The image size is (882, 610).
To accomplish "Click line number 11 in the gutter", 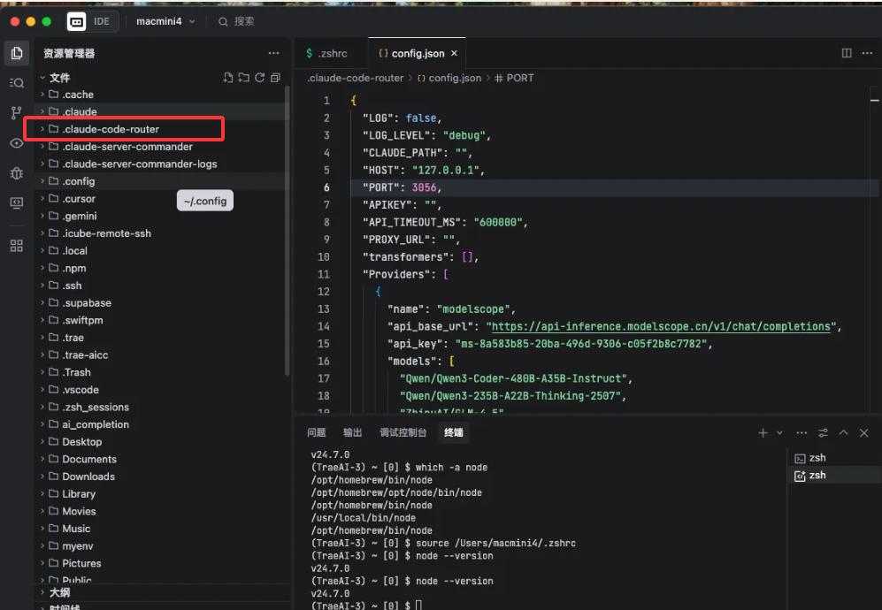I will pos(324,274).
